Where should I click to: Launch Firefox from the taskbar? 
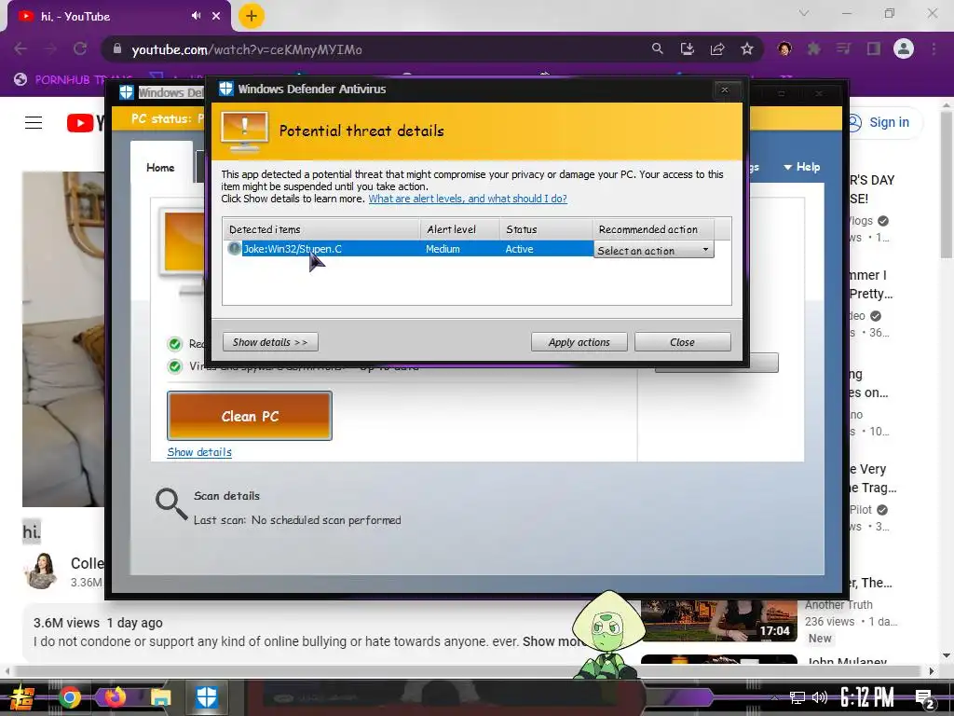[115, 697]
